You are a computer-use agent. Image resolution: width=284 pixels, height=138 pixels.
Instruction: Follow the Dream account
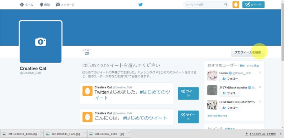(x=230, y=79)
